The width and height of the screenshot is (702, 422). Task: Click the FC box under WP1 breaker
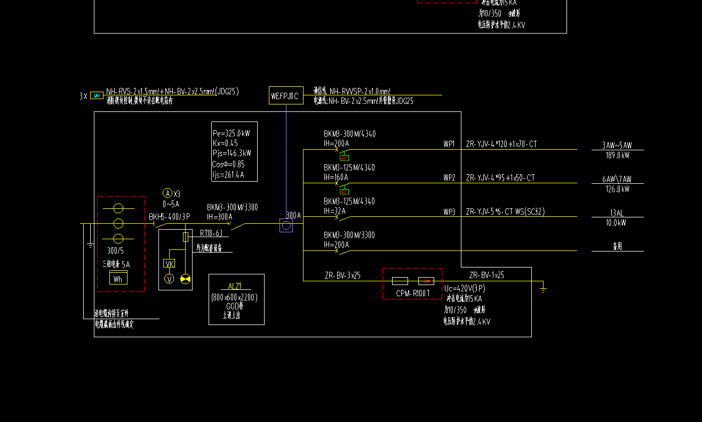click(345, 158)
